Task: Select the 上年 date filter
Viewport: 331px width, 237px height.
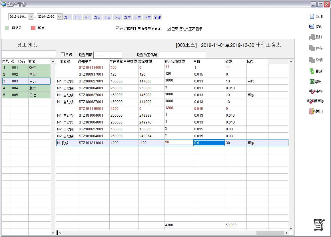Action: point(137,17)
